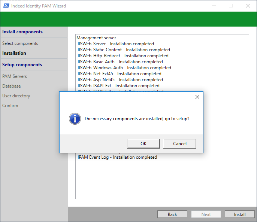Screen dimensions: 257x222
Task: Click the IPAM Event Log installation line
Action: tap(117, 157)
